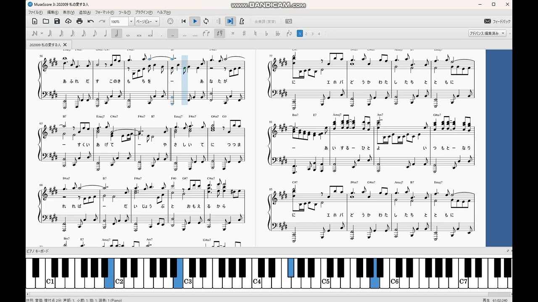Apply a double flat accidental
The image size is (538, 302).
[277, 34]
